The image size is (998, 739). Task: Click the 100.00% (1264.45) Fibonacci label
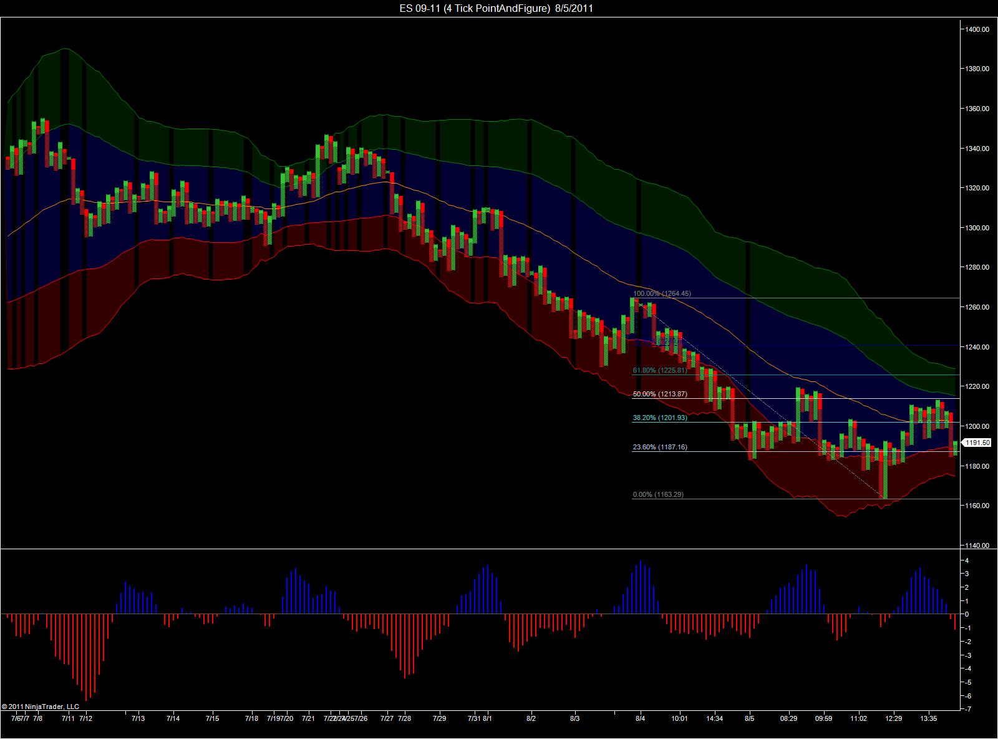coord(662,293)
